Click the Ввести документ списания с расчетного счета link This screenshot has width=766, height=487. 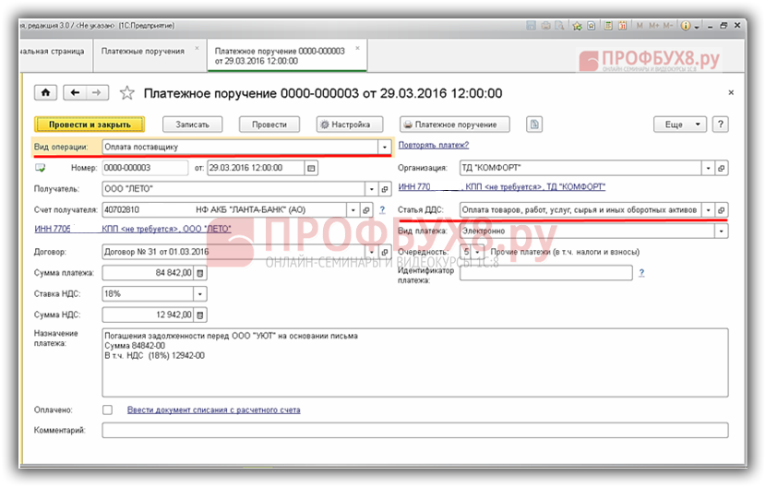coord(213,410)
